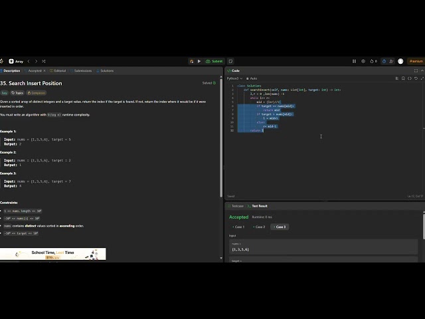Submit the solution

[x=214, y=61]
